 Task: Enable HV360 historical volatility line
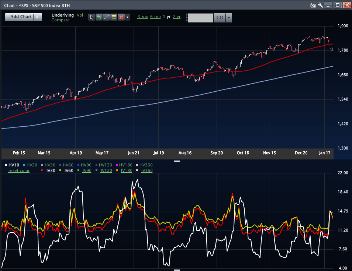pyautogui.click(x=146, y=165)
